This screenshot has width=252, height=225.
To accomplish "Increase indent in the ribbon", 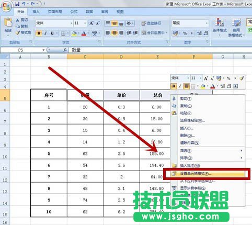I will coord(135,33).
